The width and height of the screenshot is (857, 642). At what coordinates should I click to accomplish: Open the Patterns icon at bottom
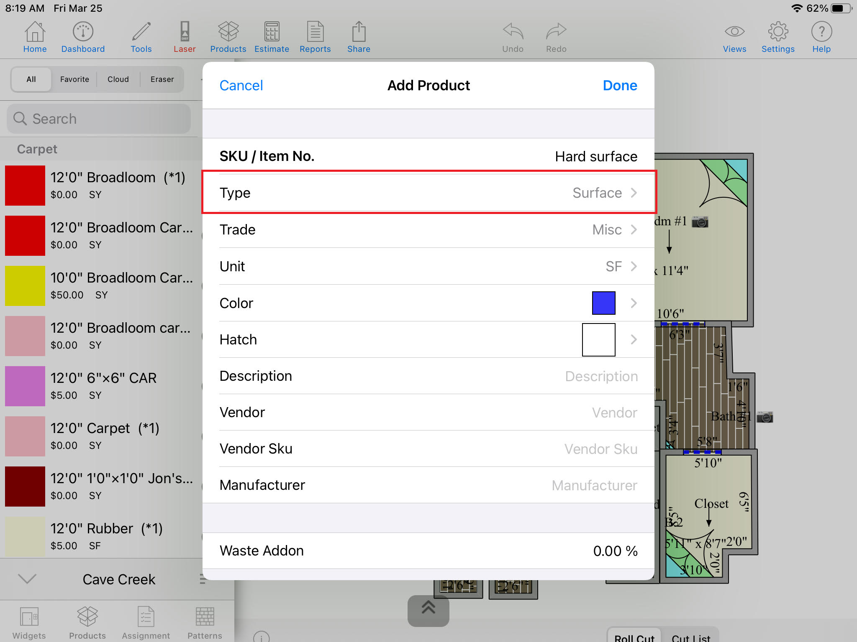pyautogui.click(x=205, y=623)
